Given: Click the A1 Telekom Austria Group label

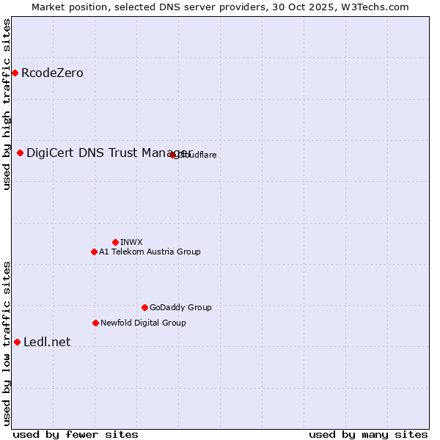Looking at the screenshot, I should 150,252.
